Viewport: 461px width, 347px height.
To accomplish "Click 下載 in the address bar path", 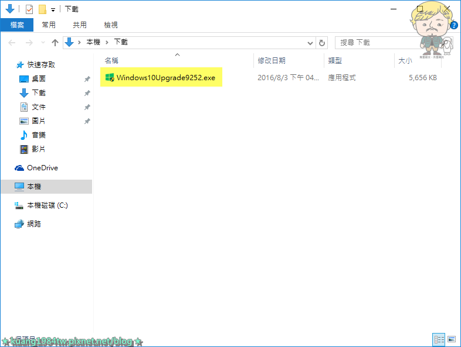I will 121,42.
